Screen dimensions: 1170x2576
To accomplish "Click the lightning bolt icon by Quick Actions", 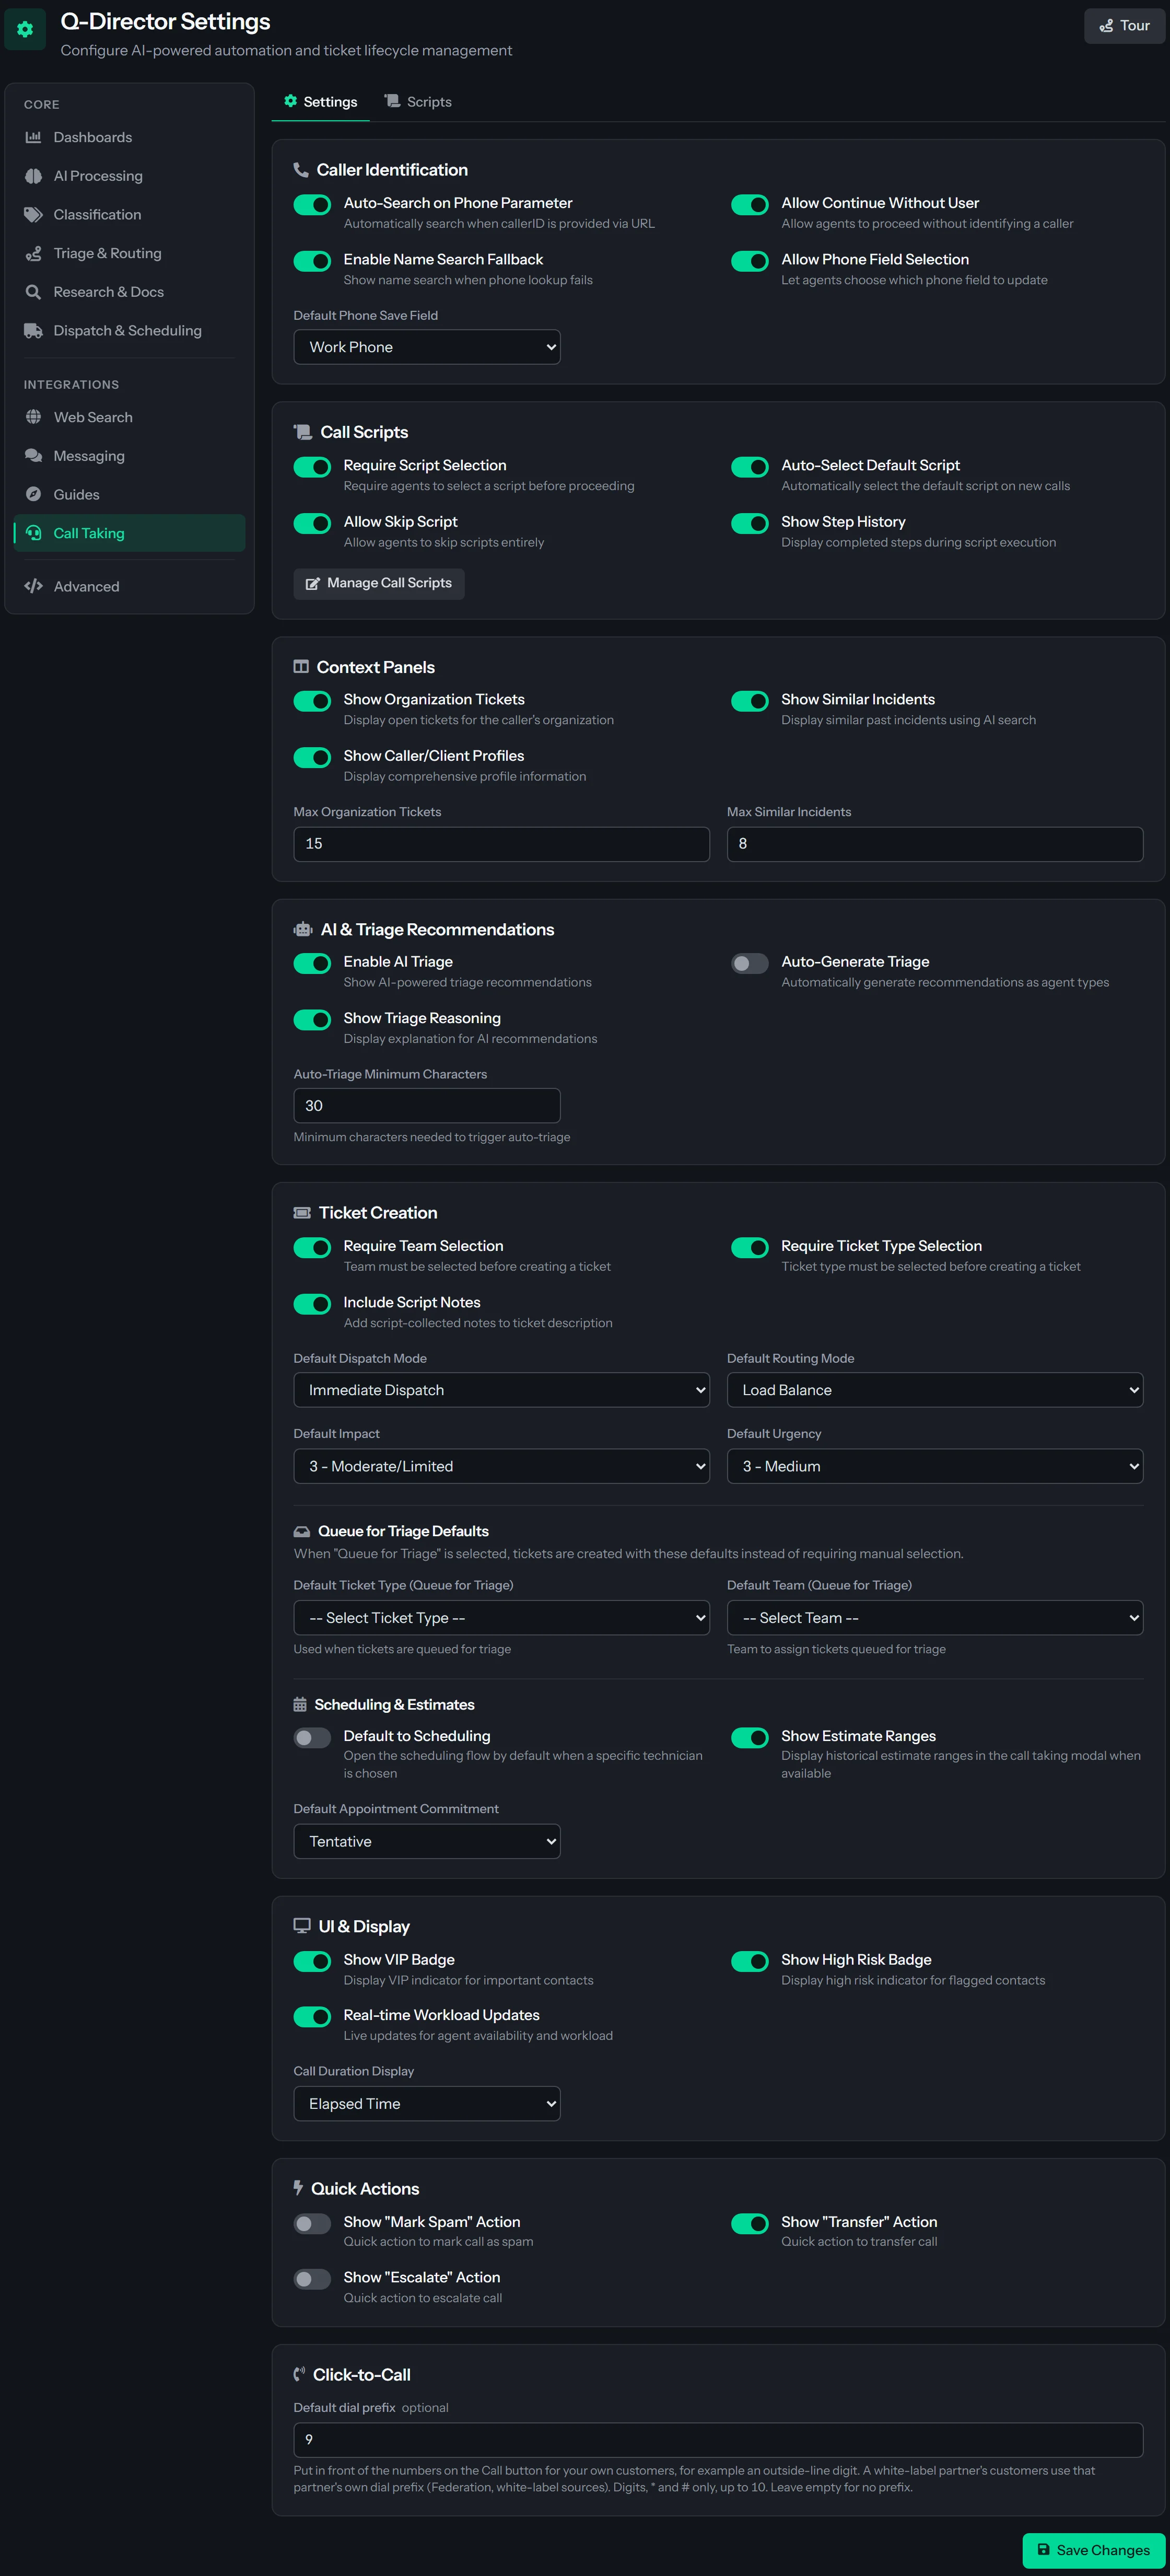I will pos(298,2188).
